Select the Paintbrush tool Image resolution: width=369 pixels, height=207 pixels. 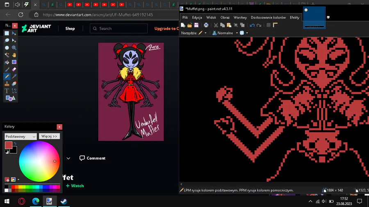coord(7,69)
